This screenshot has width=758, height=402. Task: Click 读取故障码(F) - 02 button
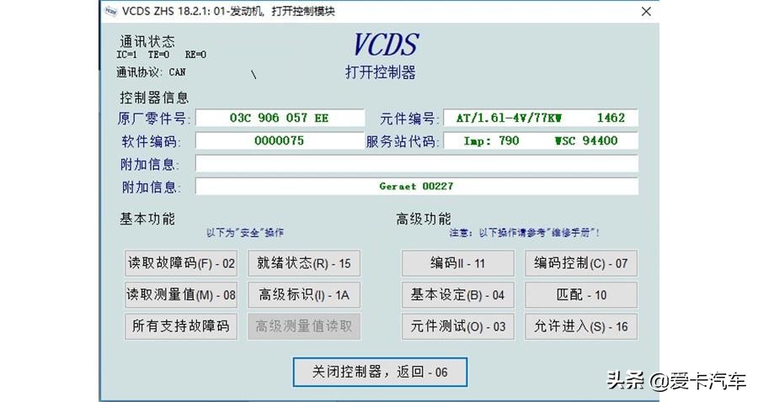(181, 263)
